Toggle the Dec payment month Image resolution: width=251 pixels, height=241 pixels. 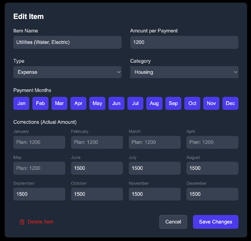pyautogui.click(x=230, y=103)
